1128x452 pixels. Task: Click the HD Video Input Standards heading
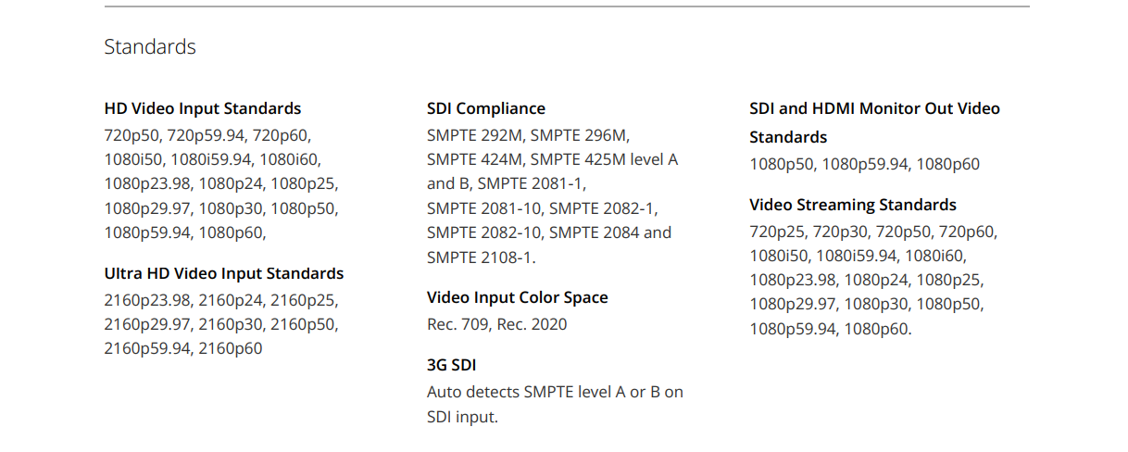(203, 108)
